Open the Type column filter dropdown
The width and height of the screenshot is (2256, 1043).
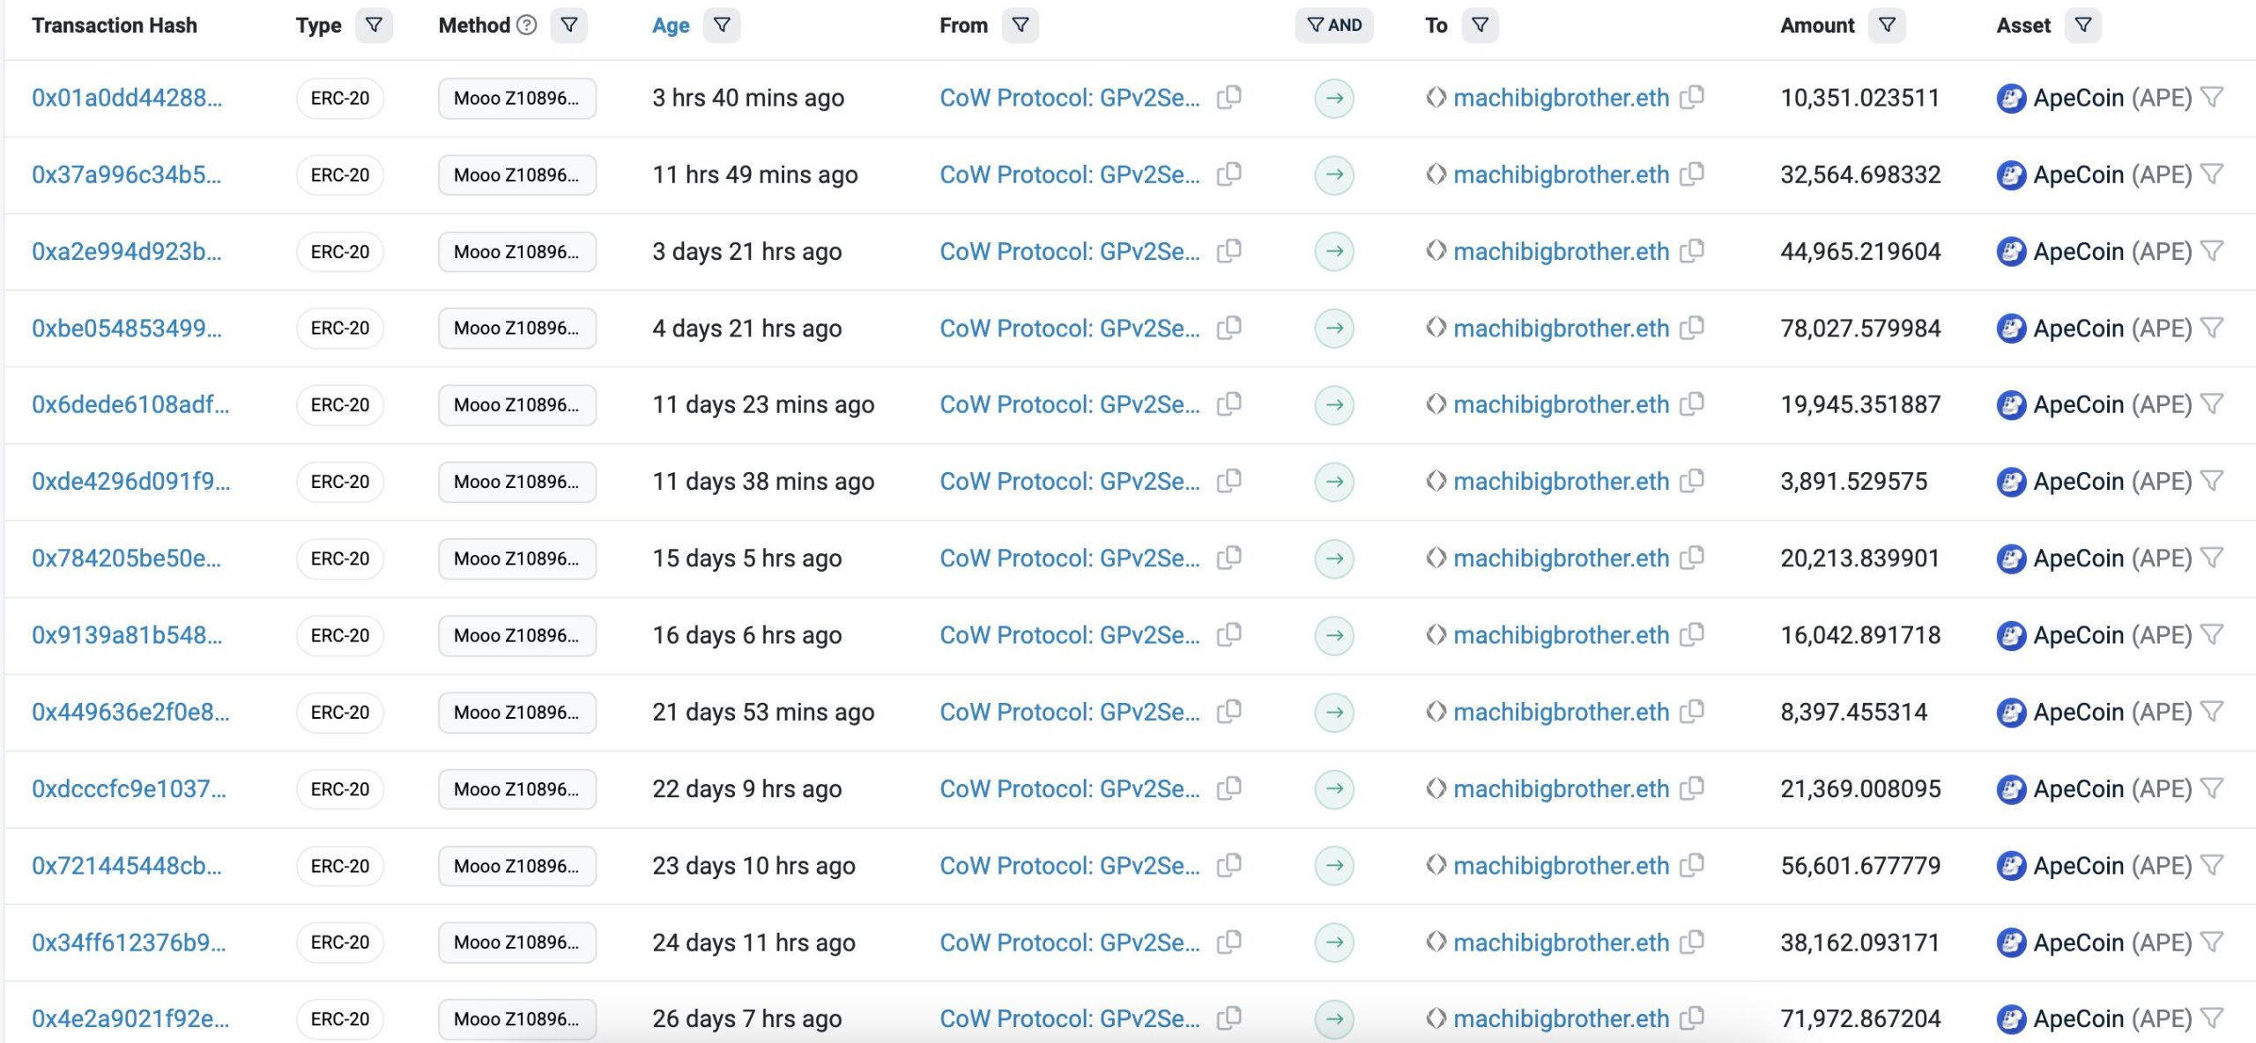pyautogui.click(x=374, y=25)
